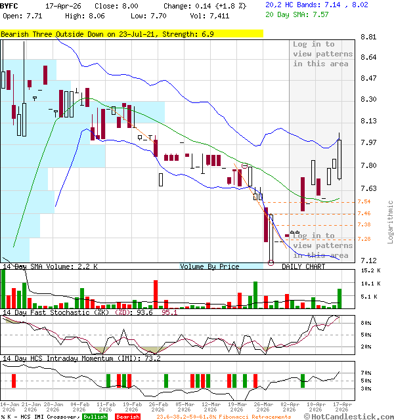This screenshot has height=420, width=394.
Task: Click the Fibonacci Retracements legend text
Action: click(223, 417)
